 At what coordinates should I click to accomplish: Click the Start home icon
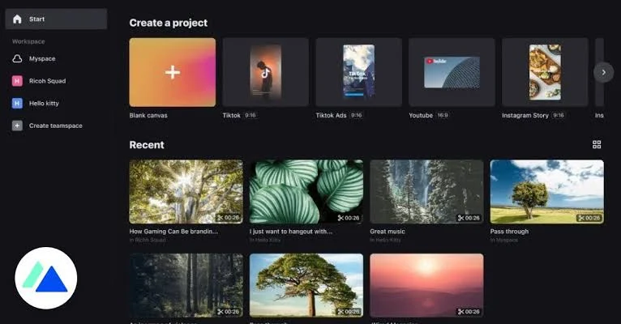(17, 19)
